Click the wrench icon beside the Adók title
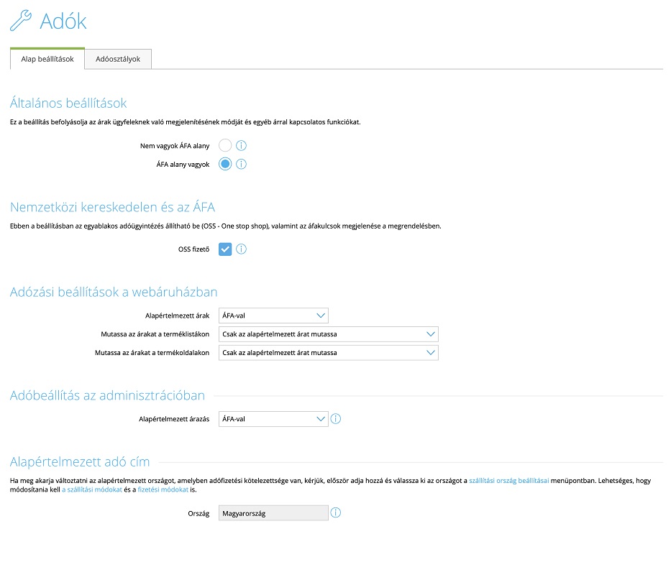Viewport: 671px width, 575px height. [x=21, y=21]
